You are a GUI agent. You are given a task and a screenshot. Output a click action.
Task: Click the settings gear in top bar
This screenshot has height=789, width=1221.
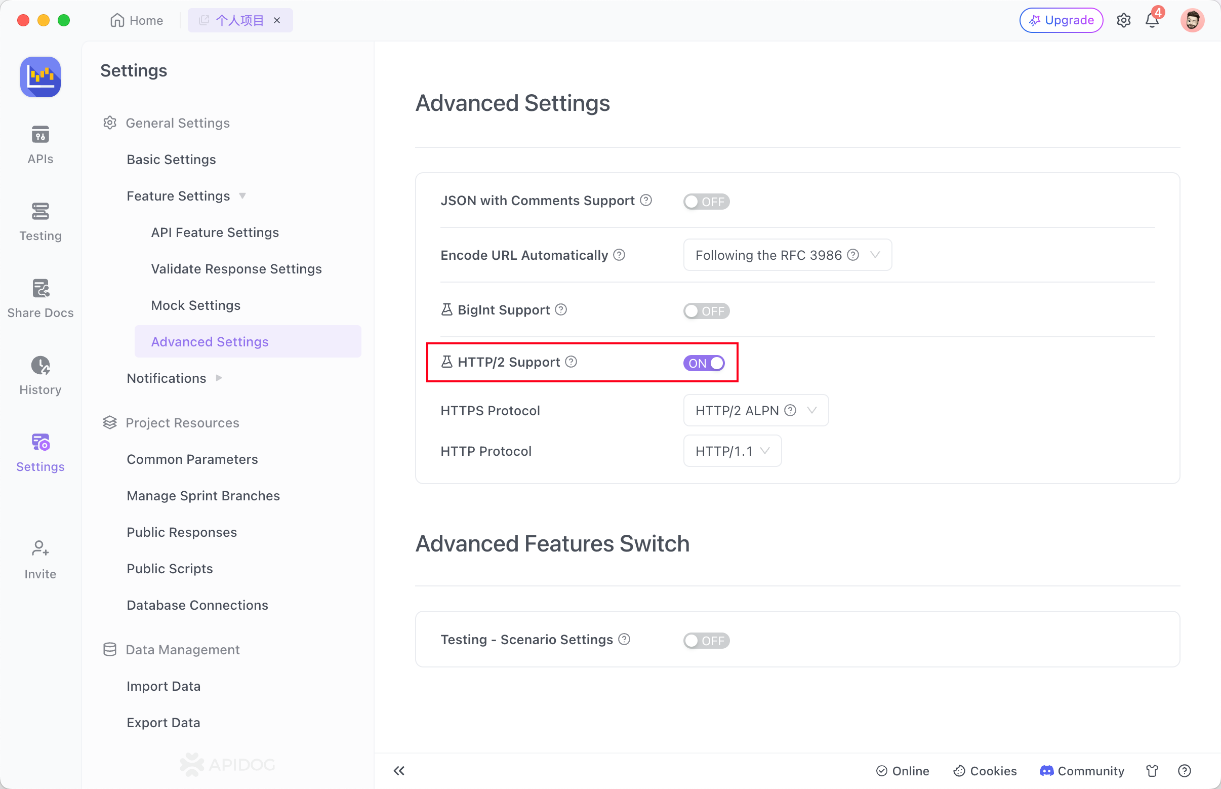point(1123,20)
